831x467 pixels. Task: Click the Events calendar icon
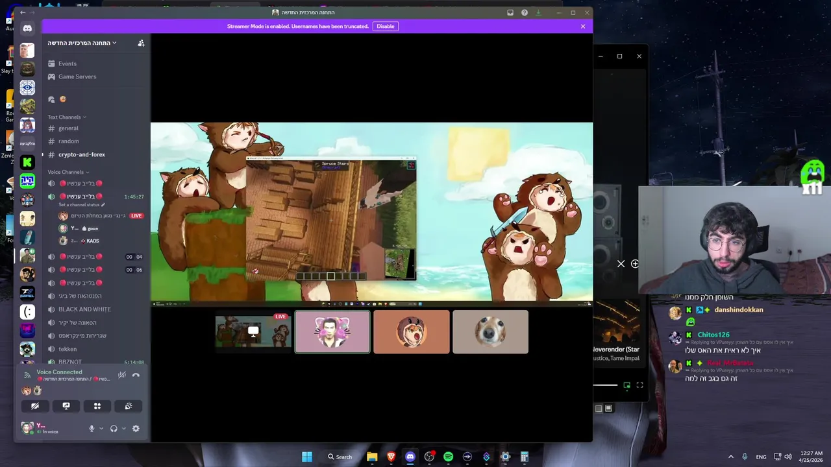pos(51,64)
